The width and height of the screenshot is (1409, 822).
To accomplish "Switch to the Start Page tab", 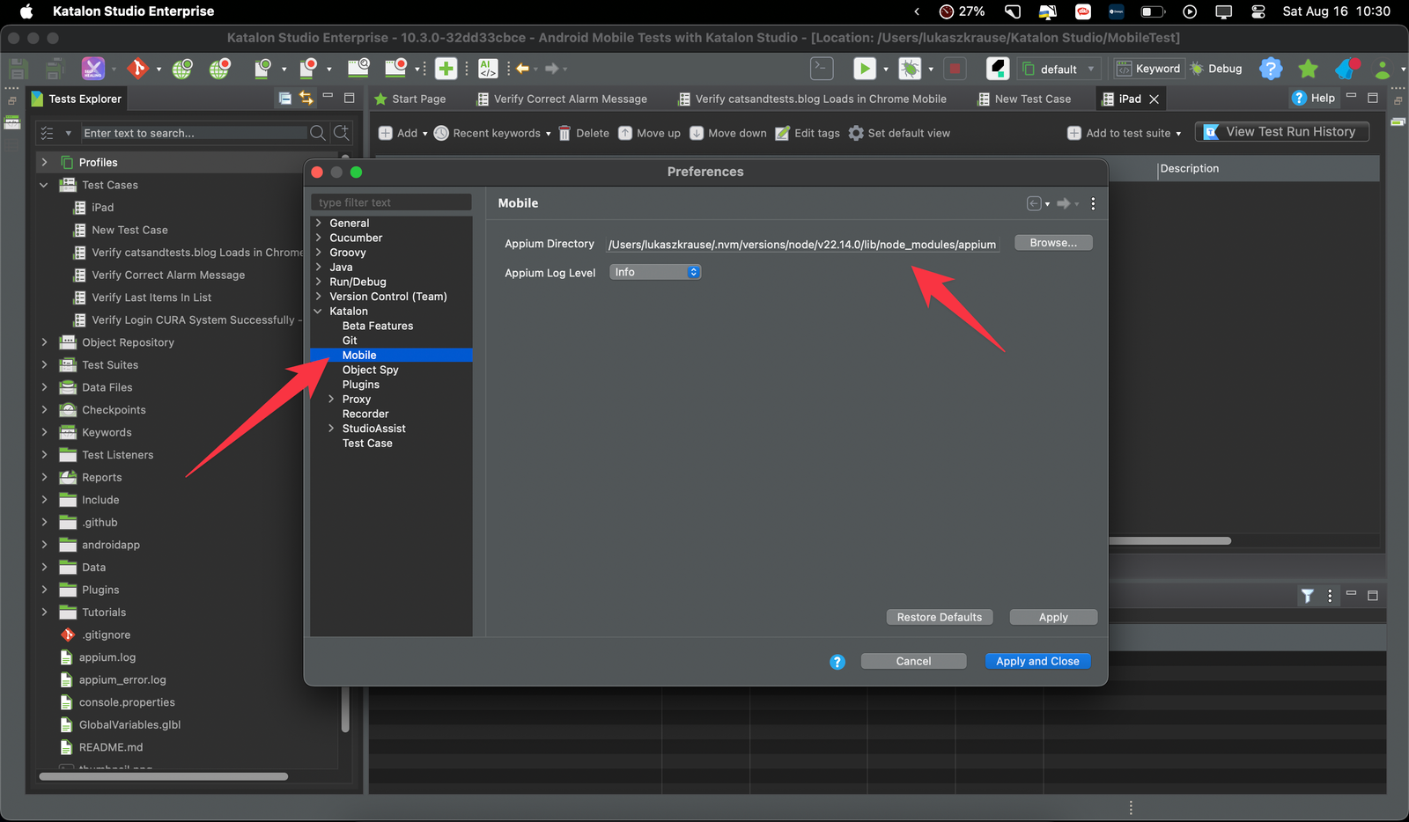I will pos(410,99).
